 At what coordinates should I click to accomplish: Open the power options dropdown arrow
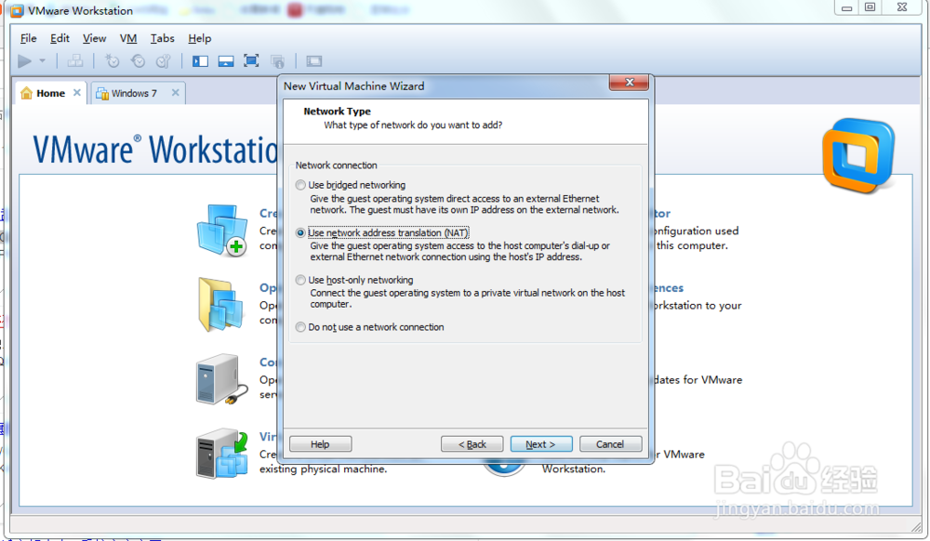click(41, 60)
